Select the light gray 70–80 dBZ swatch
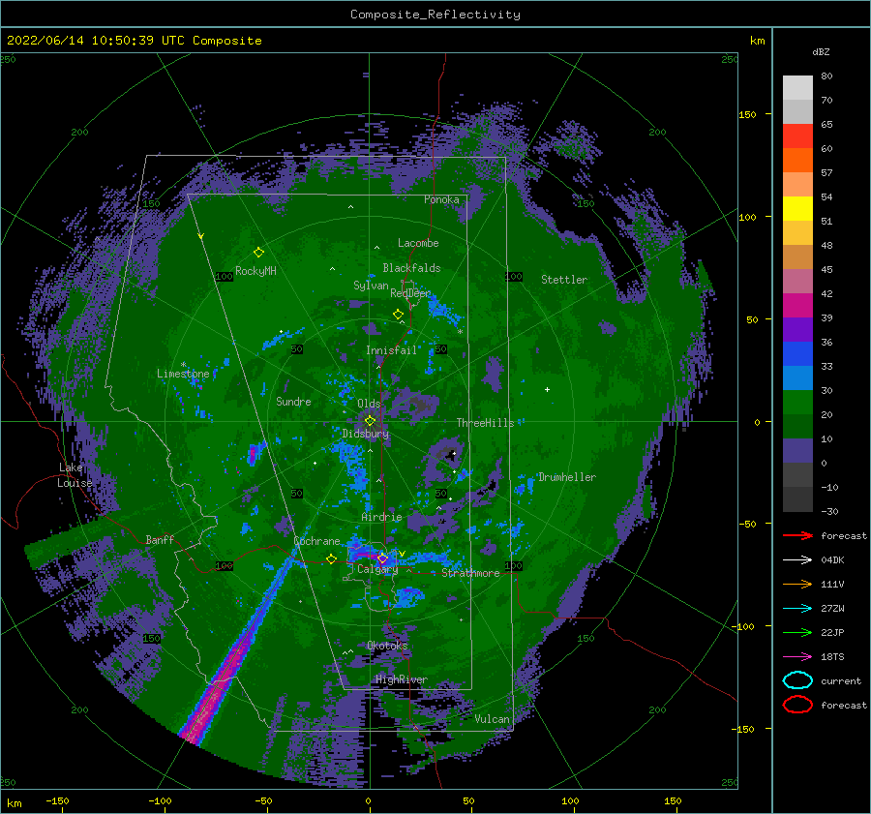This screenshot has height=814, width=871. [797, 88]
